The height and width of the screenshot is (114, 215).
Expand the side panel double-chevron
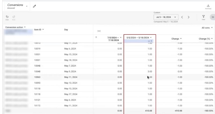click(212, 17)
